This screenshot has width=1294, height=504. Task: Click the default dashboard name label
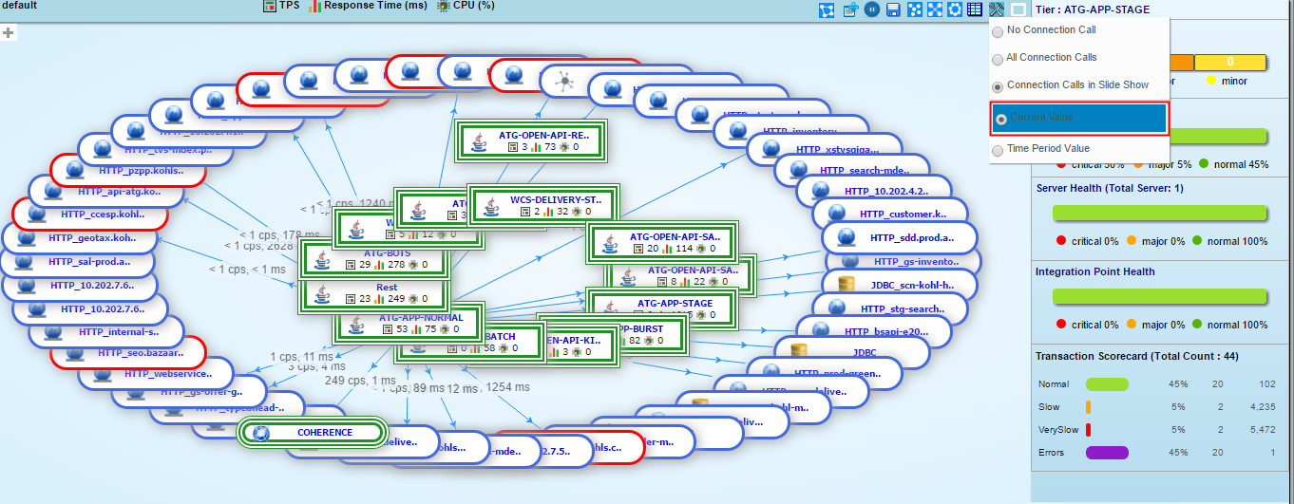[18, 6]
